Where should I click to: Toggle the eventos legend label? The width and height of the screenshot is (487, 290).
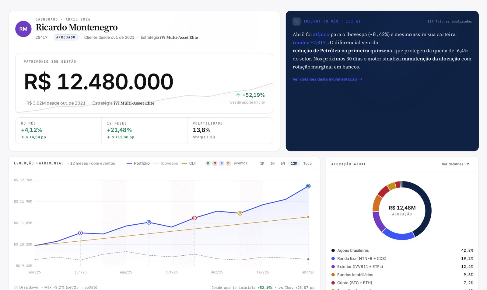pyautogui.click(x=240, y=163)
